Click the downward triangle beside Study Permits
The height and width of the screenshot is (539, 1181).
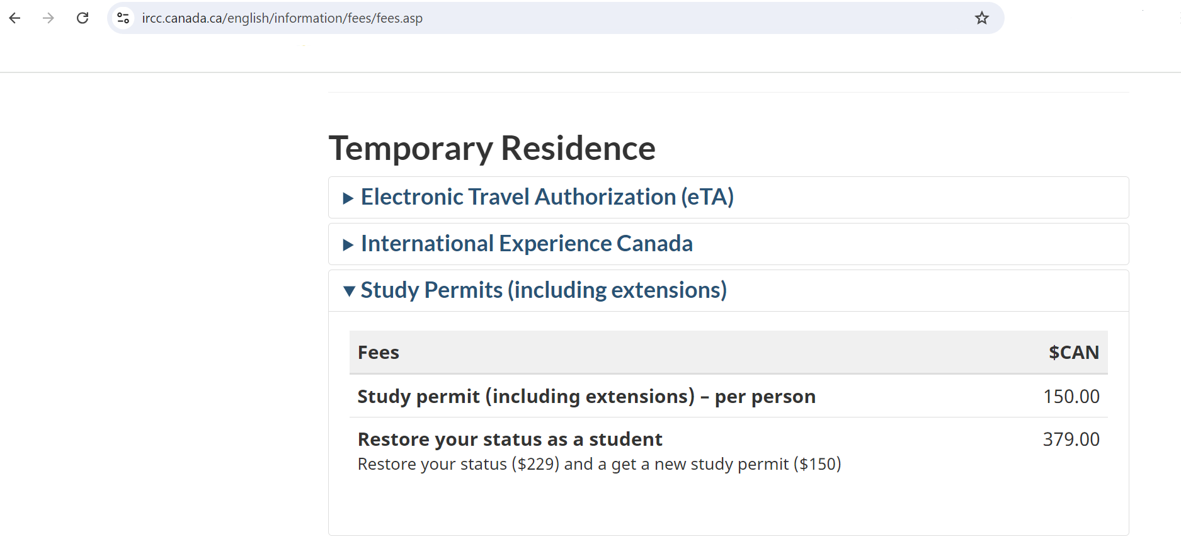(348, 291)
